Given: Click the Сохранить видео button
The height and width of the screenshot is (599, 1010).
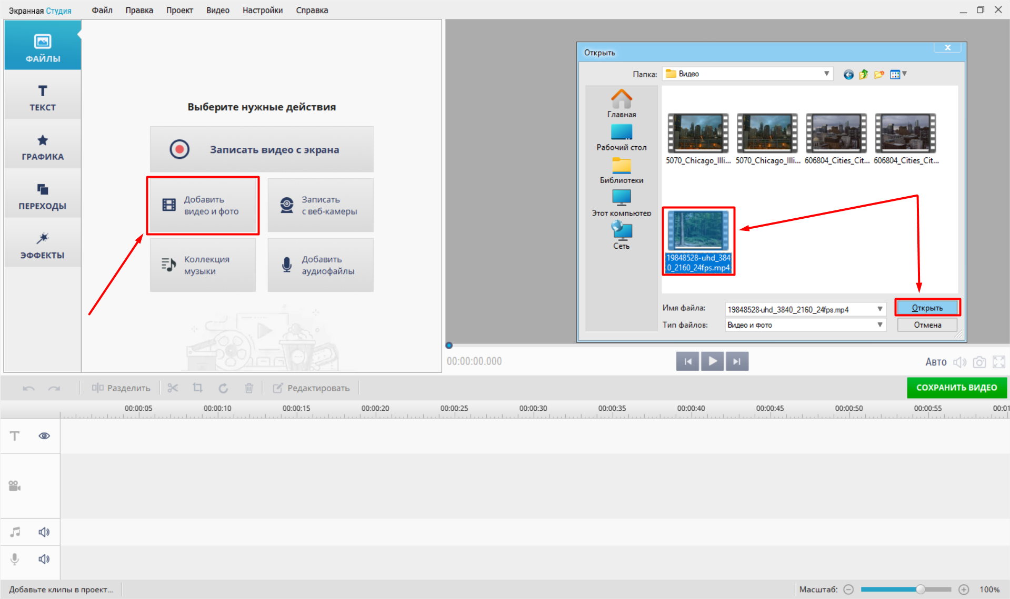Looking at the screenshot, I should tap(956, 388).
